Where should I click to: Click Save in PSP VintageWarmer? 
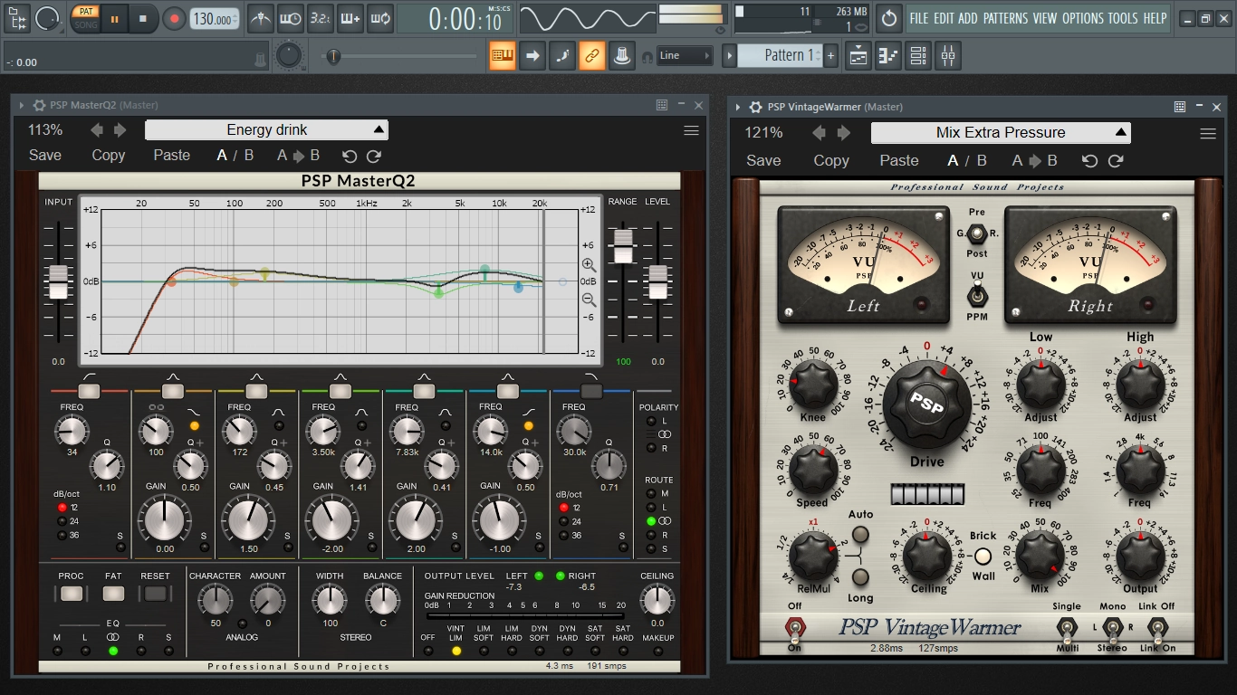(x=763, y=160)
